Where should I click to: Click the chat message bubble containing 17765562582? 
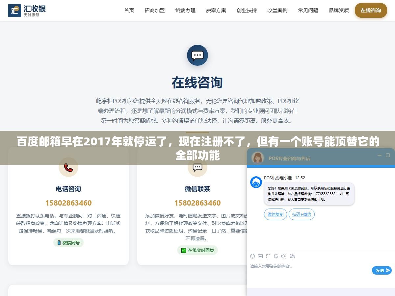click(309, 194)
